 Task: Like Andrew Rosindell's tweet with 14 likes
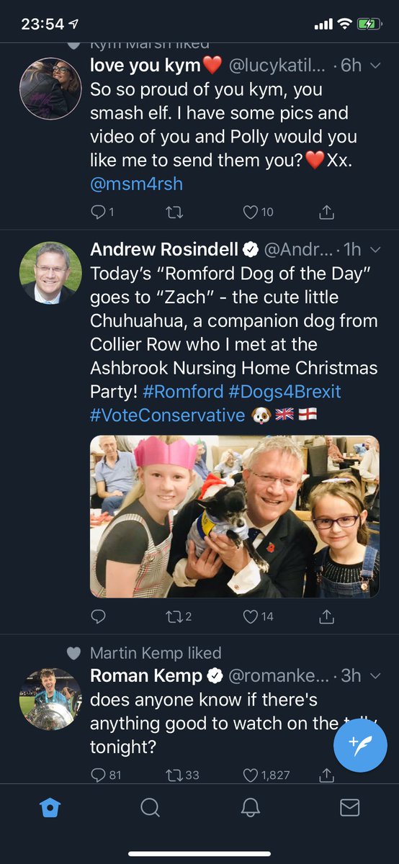tap(258, 616)
